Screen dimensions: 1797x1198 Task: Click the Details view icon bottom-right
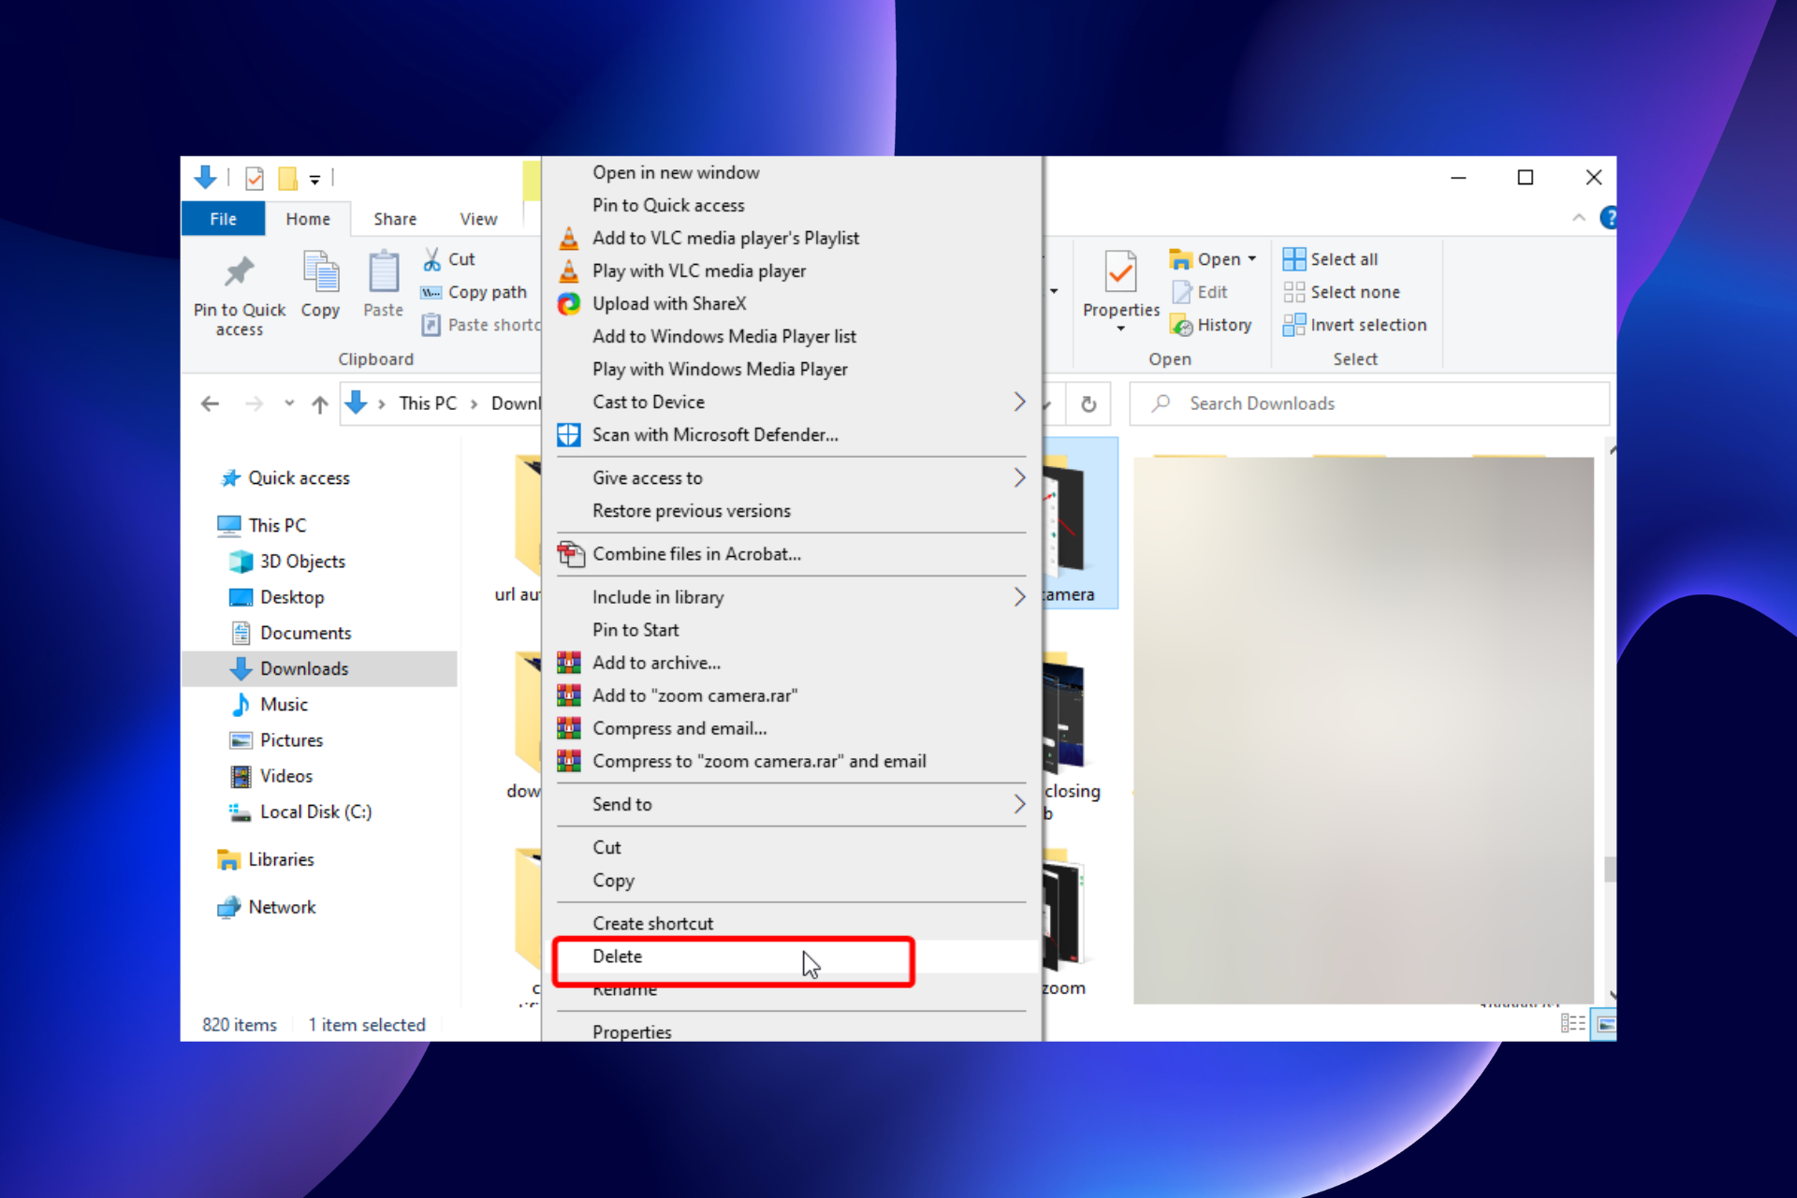(x=1573, y=1023)
